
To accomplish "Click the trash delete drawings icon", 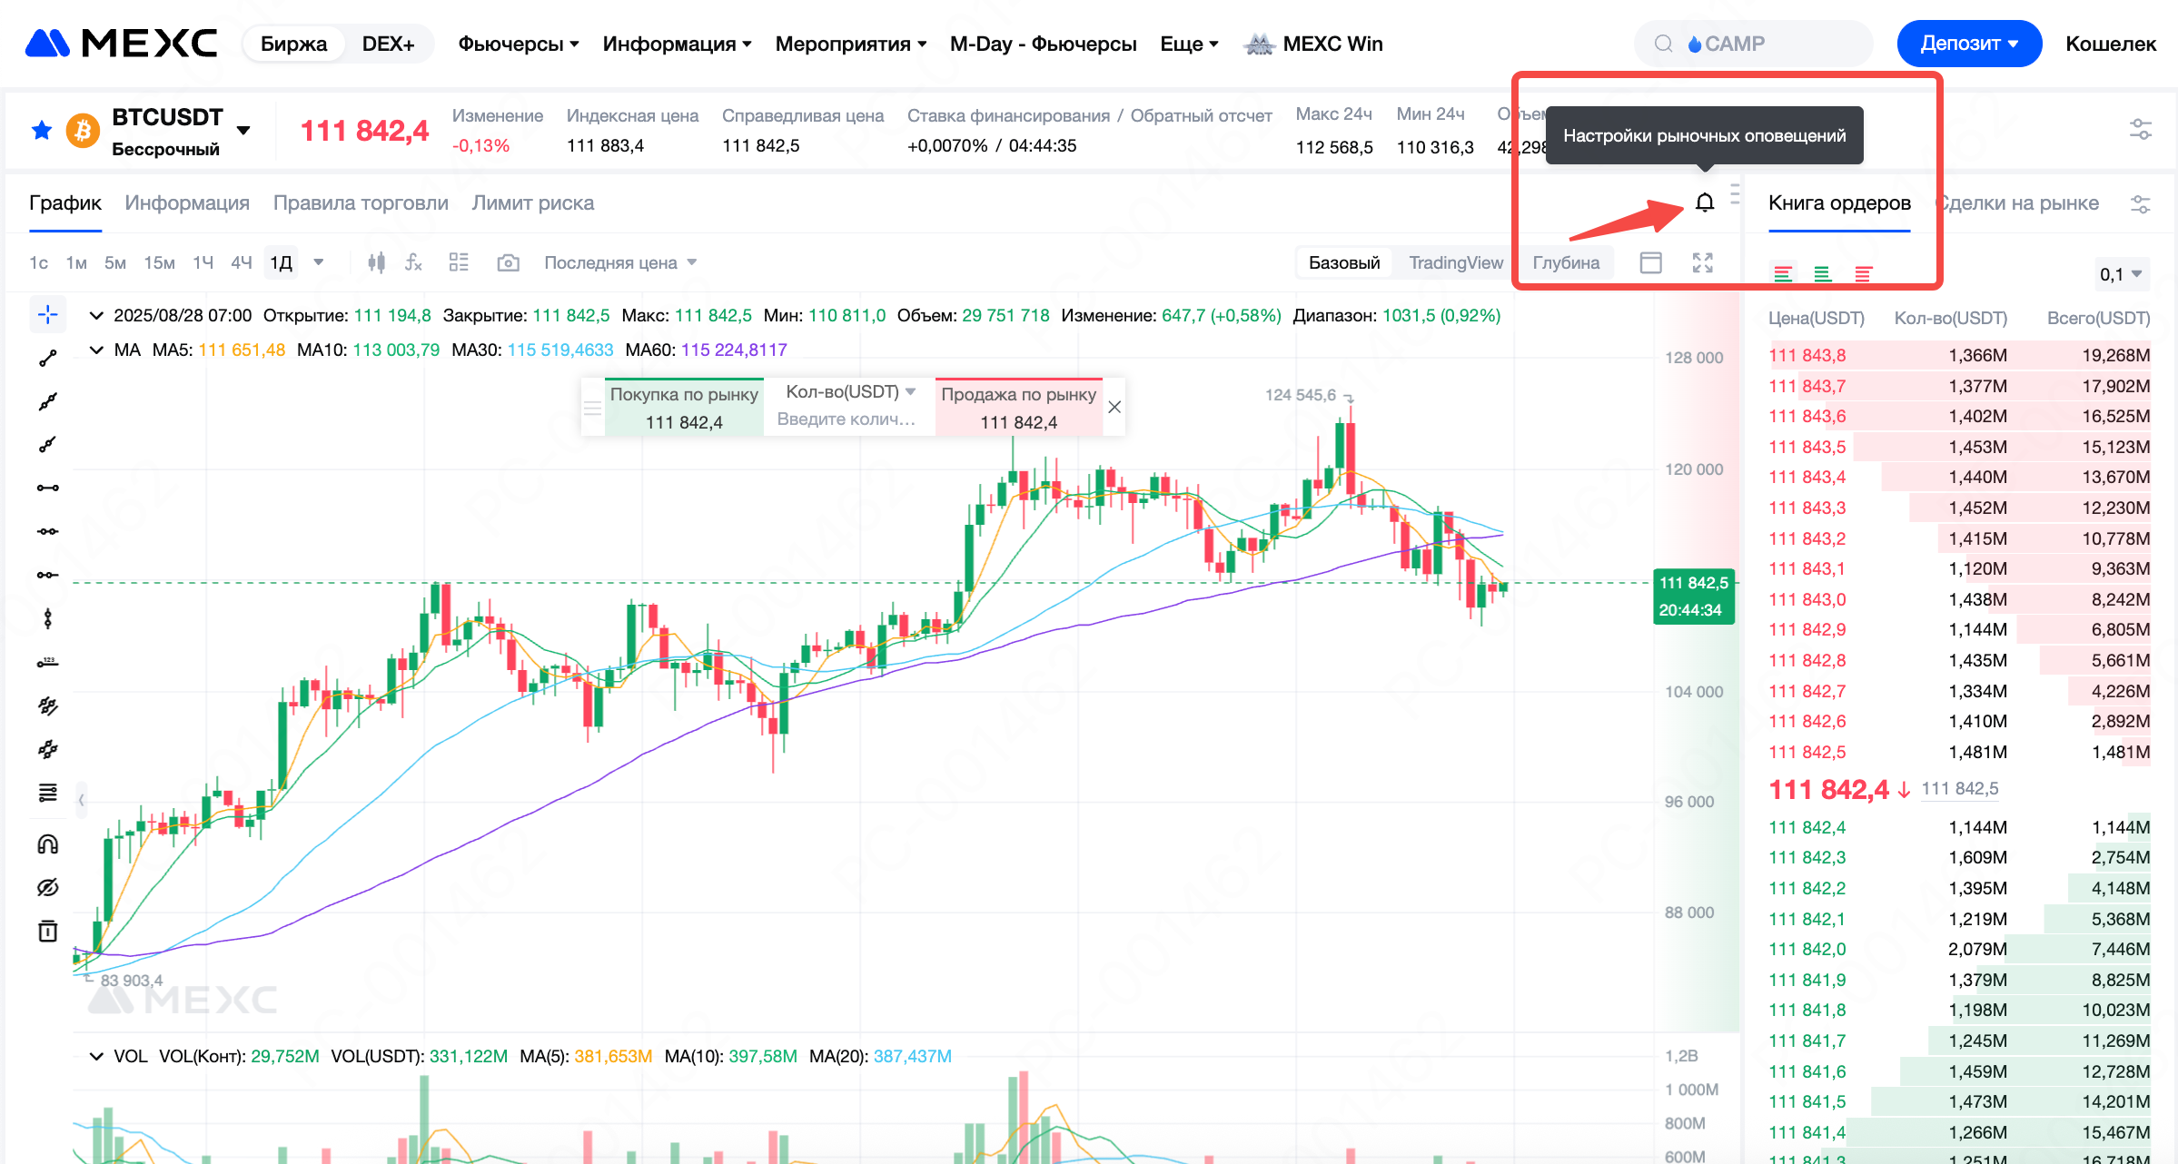I will pyautogui.click(x=48, y=931).
